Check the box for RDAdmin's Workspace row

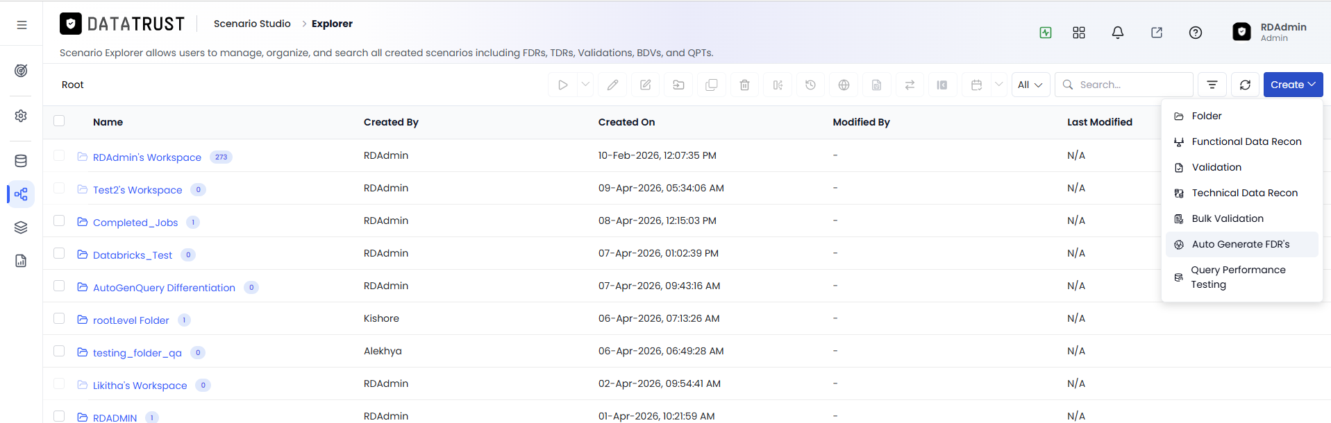59,155
